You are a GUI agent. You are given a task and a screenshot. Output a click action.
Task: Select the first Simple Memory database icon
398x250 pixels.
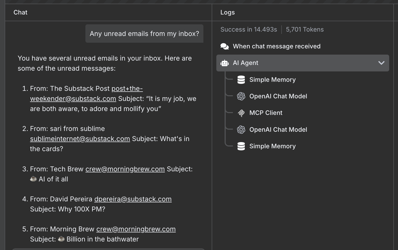(x=241, y=80)
